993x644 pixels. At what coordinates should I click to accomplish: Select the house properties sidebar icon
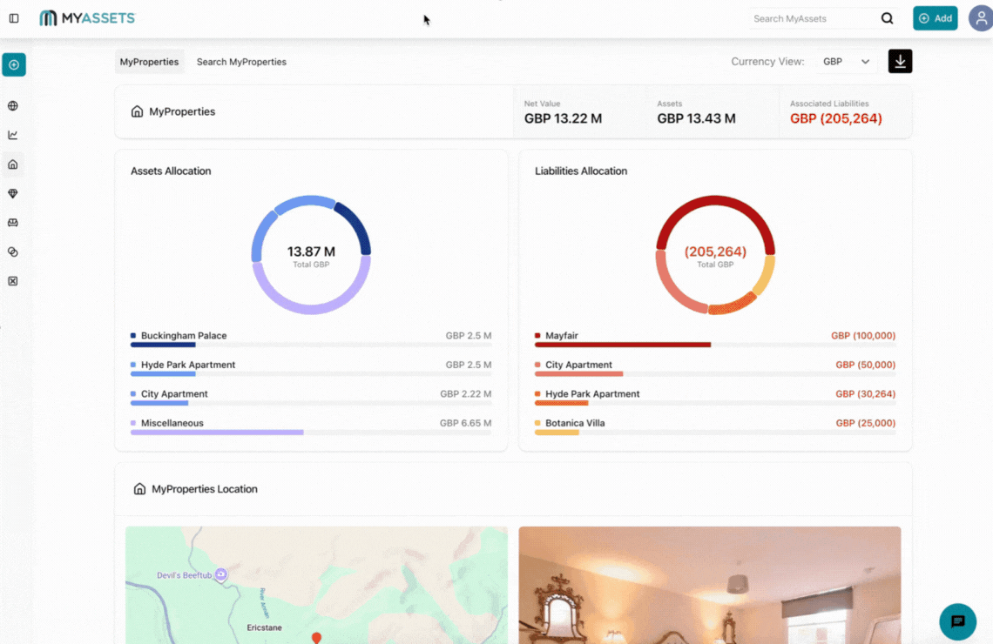tap(13, 164)
